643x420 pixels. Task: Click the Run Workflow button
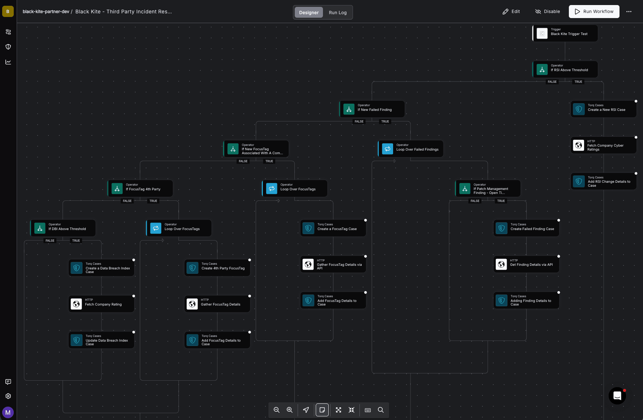pos(594,12)
